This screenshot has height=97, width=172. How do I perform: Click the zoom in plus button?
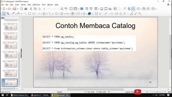point(165,92)
